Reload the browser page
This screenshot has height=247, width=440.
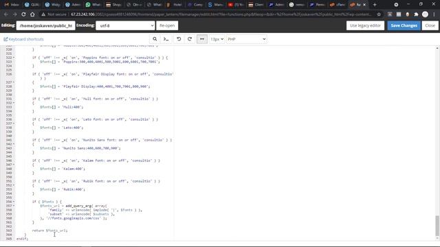click(x=23, y=14)
